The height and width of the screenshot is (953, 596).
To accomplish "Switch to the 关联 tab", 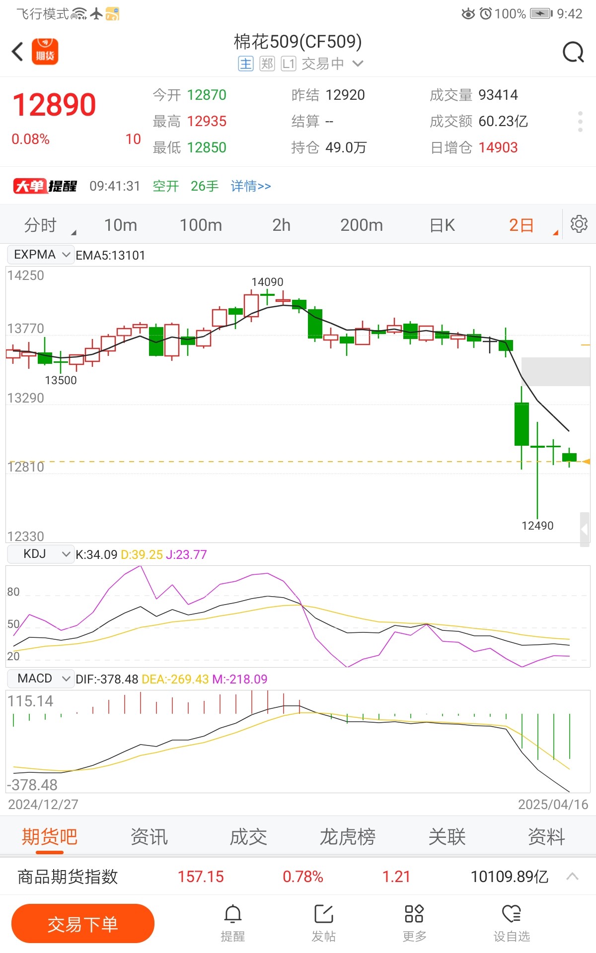I will click(447, 837).
